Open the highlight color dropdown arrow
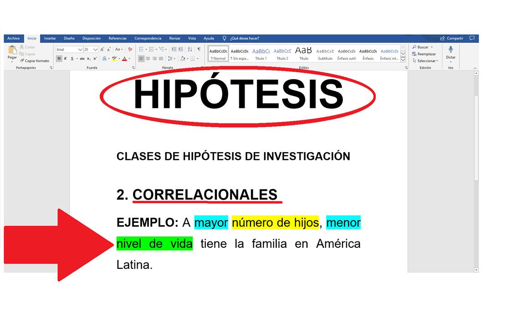Viewport: 527px width, 328px height. point(119,59)
